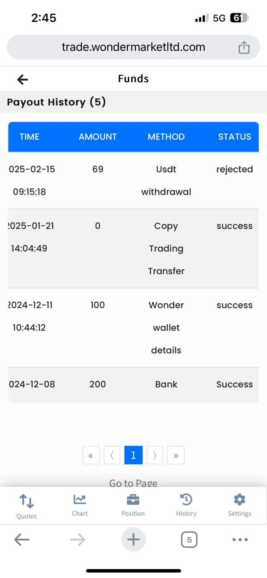
Task: Open the browser three-dot more menu
Action: 240,540
